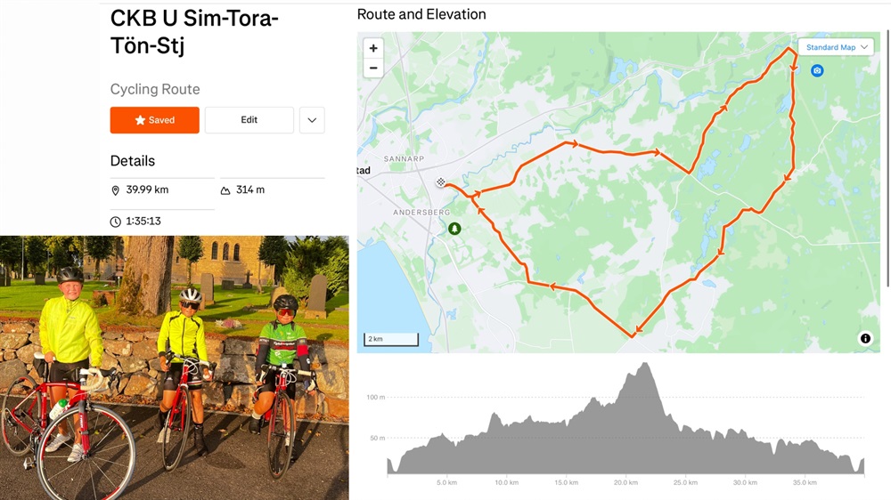The image size is (891, 500).
Task: Click the distance pin icon
Action: pos(115,190)
